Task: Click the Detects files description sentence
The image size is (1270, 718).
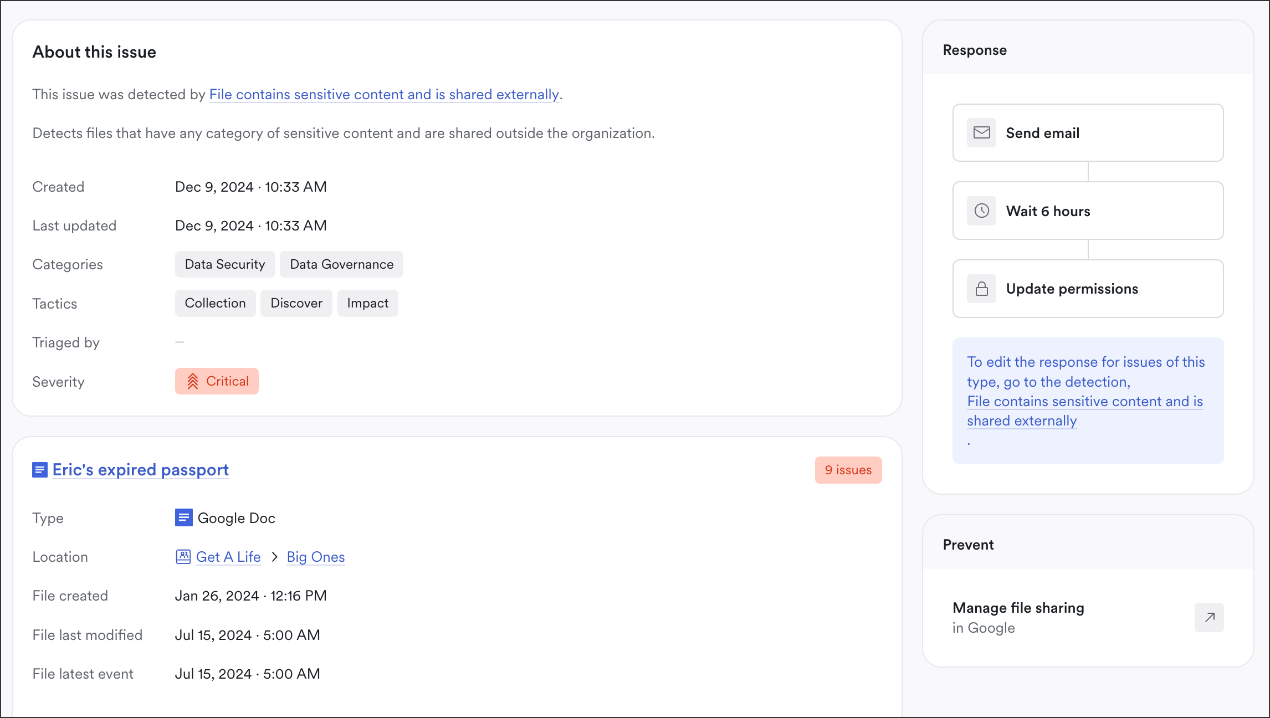Action: [x=344, y=133]
